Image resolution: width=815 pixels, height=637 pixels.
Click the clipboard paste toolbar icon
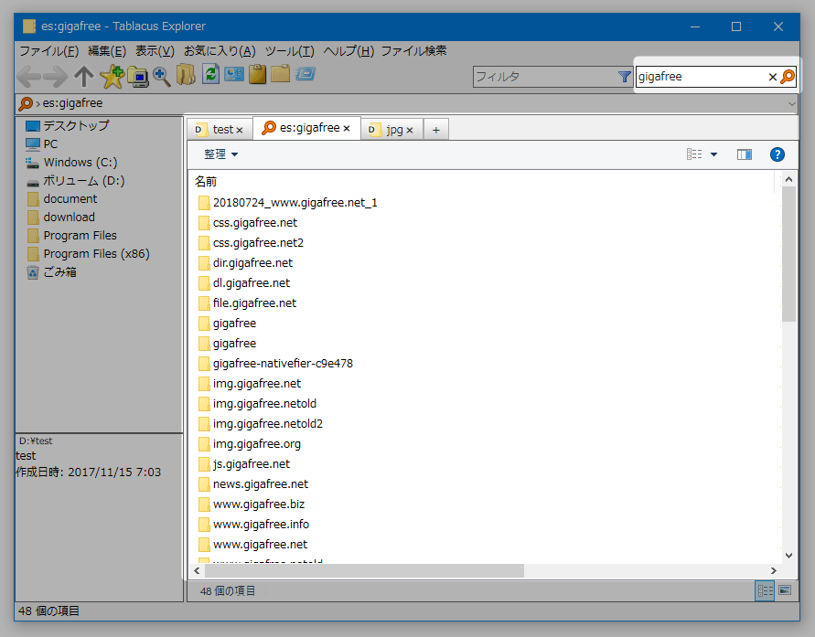coord(257,74)
